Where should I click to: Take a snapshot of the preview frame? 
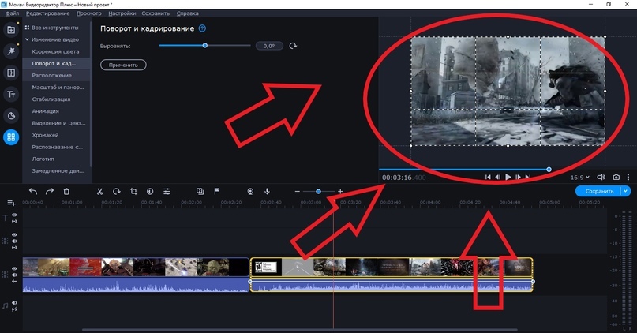(616, 177)
